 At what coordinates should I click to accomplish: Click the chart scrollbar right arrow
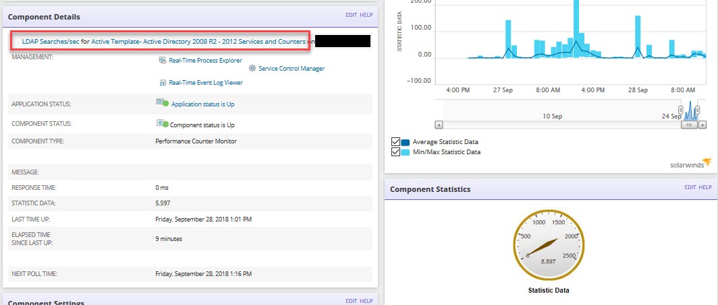(x=702, y=125)
